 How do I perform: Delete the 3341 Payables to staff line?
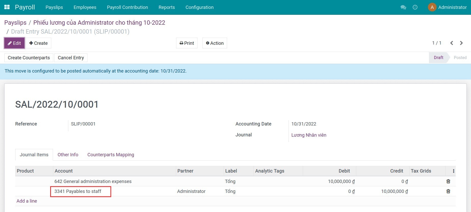click(448, 191)
